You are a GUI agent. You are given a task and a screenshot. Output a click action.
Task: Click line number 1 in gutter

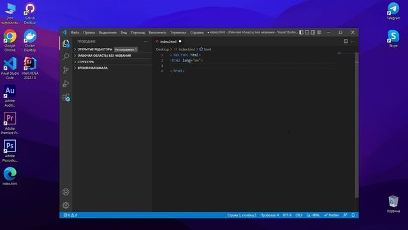(x=162, y=55)
